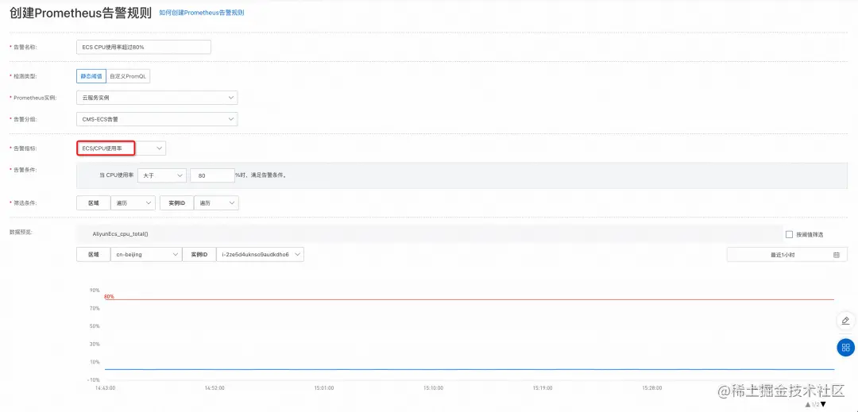Open the 遍历 dropdown next to 筛选条件 区域
Image resolution: width=858 pixels, height=412 pixels.
coord(133,202)
